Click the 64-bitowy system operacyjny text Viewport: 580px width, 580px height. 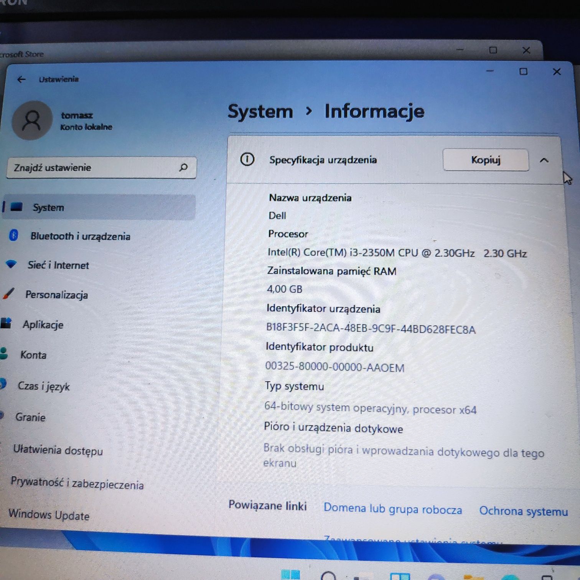point(370,408)
